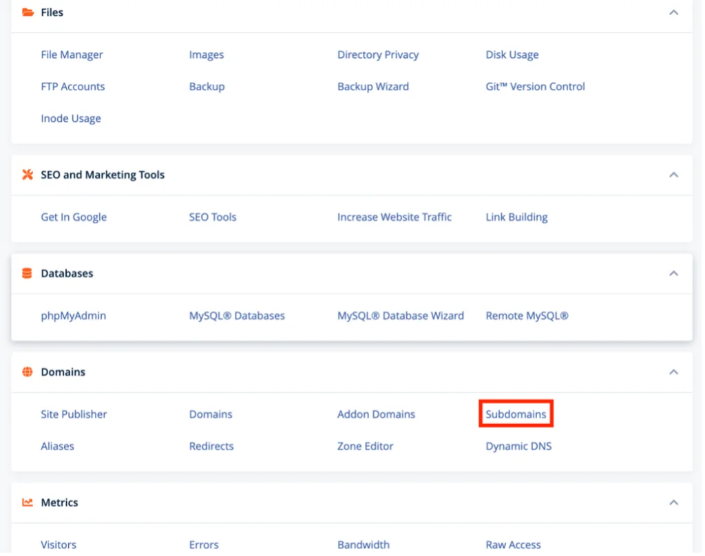The width and height of the screenshot is (705, 556).
Task: Open Link Building
Action: pyautogui.click(x=516, y=217)
